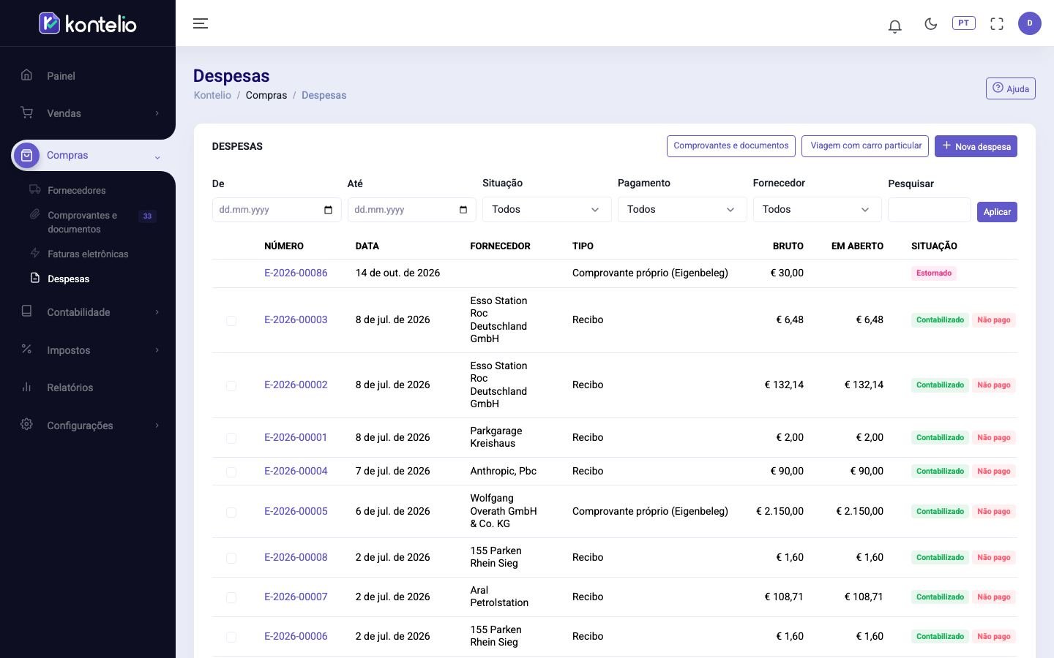Screen dimensions: 1054x658
Task: Click the kontelio logo
Action: 88,23
